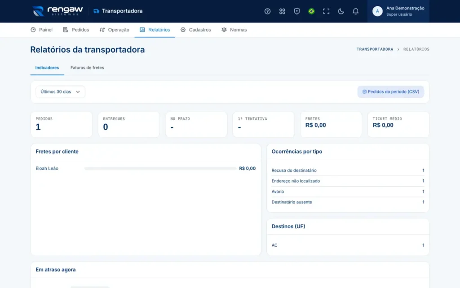
Task: Export Pedidos do período (CSV)
Action: 390,92
